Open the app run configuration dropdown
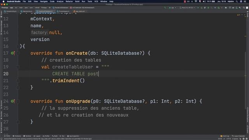Screen dimensions: 249x140 (172, 8)
